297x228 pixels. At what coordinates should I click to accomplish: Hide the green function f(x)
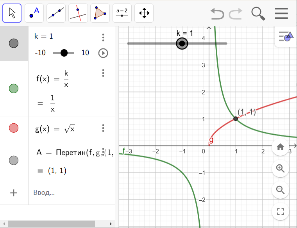point(14,89)
